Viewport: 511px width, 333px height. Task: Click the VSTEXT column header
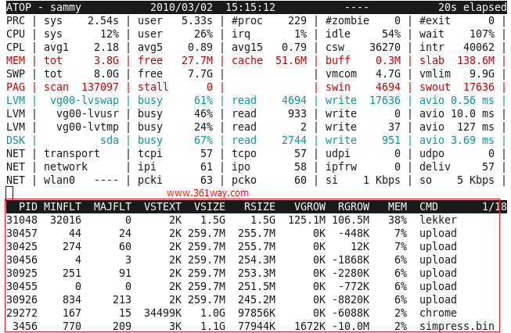point(163,206)
